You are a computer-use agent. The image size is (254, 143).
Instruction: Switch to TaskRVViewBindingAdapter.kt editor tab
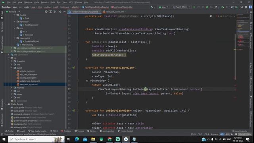[85, 12]
